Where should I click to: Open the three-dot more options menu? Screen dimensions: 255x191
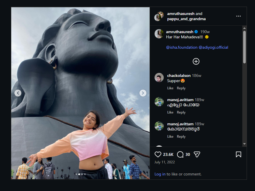pyautogui.click(x=239, y=16)
